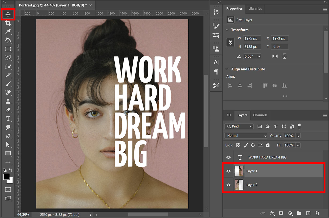Select the Horizontal Type tool
The height and width of the screenshot is (218, 329).
click(x=8, y=118)
